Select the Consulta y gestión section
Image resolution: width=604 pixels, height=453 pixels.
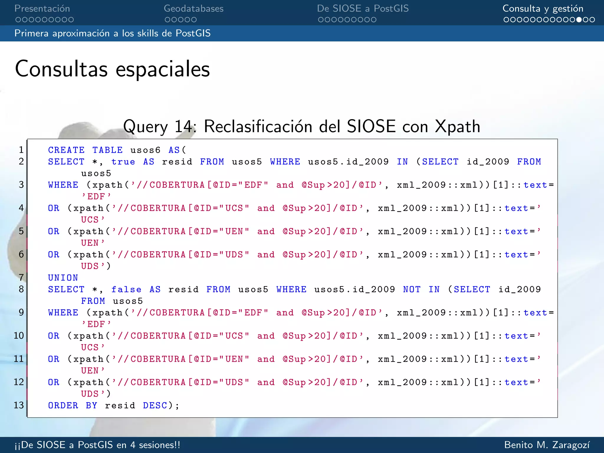543,9
